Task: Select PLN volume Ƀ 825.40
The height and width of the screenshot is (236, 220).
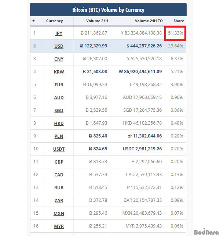Action: (98, 136)
